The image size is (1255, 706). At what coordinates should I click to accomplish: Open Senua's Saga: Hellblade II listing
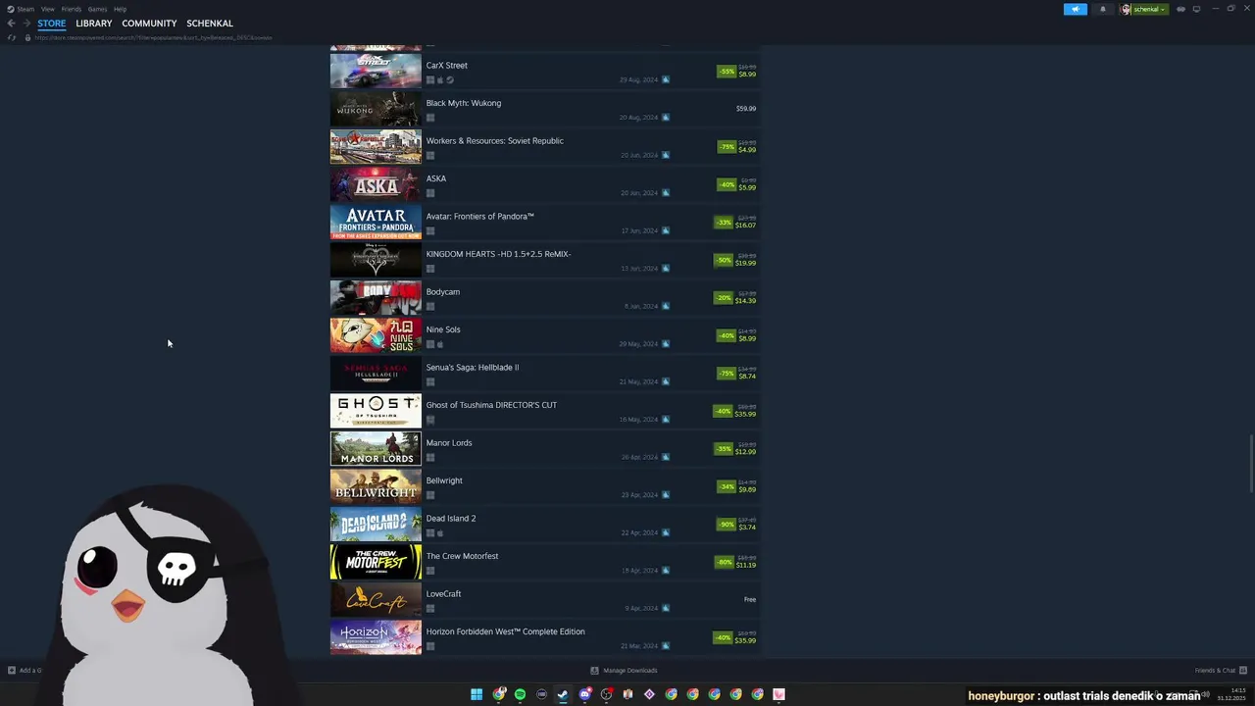[544, 374]
